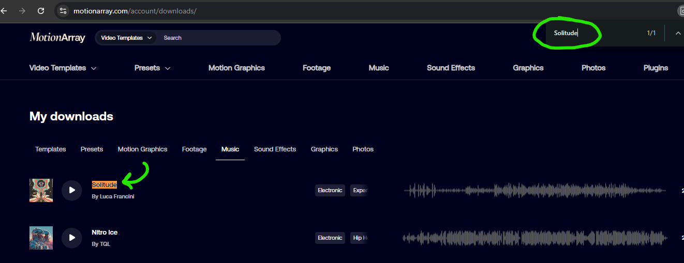
Task: Expand Video Templates navigation menu
Action: click(x=63, y=68)
